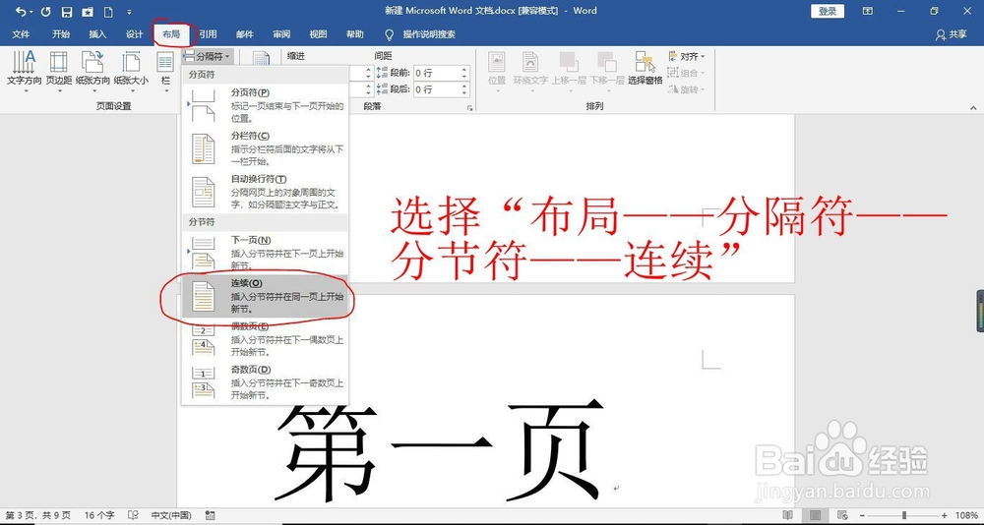The image size is (984, 525).
Task: Switch to Web Layout view icon
Action: [x=841, y=515]
